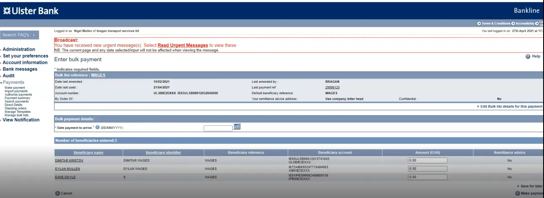Screen dimensions: 544x198
Task: Click the Cancel button text
Action: pyautogui.click(x=67, y=193)
